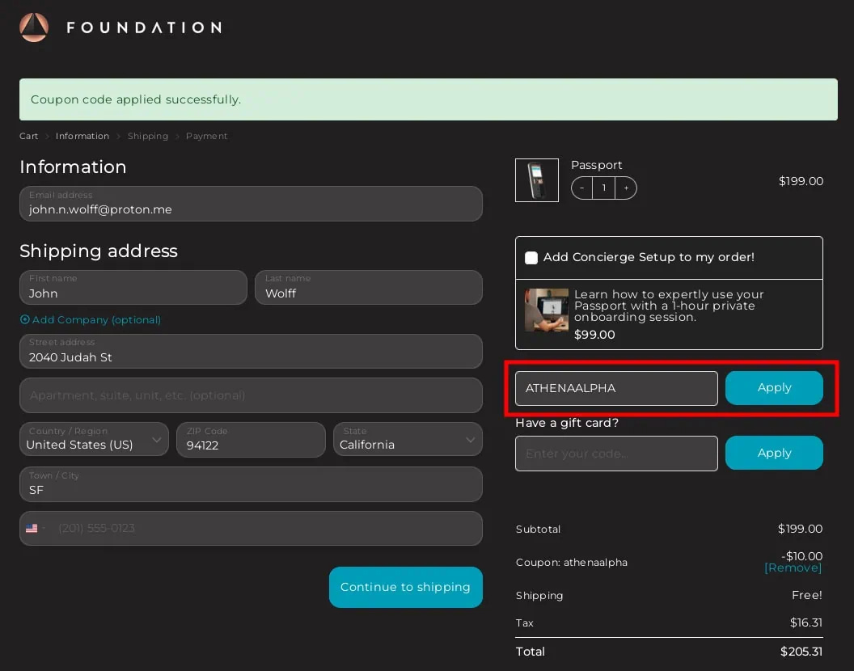Click the Foundation logo icon
This screenshot has width=854, height=671.
34,27
